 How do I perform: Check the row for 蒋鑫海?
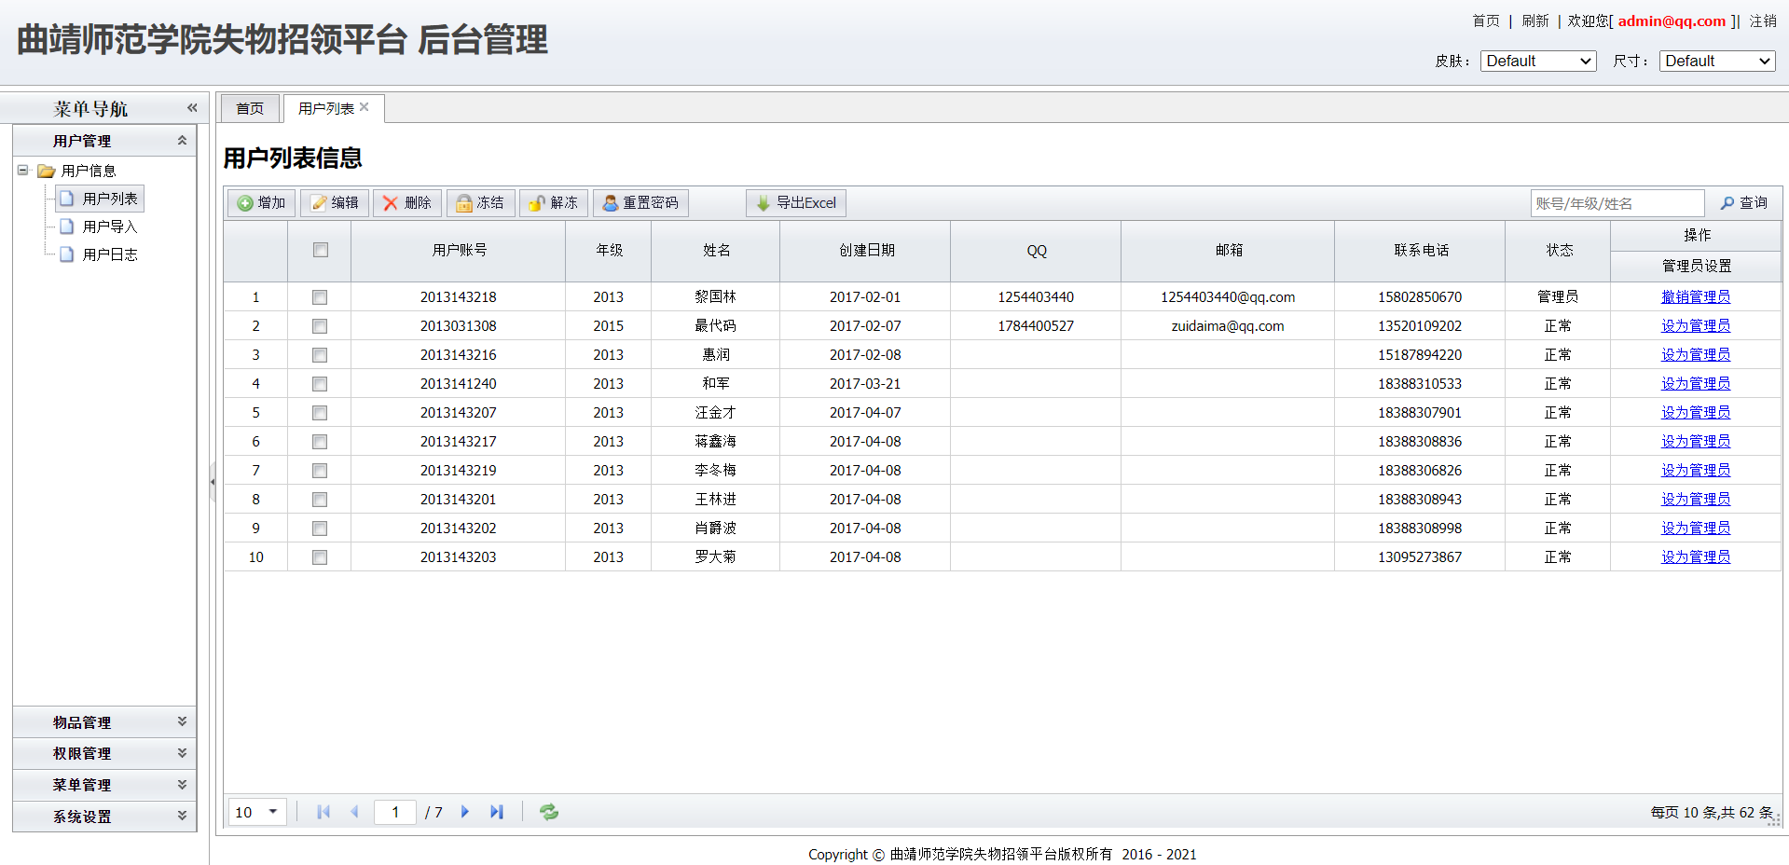click(320, 442)
